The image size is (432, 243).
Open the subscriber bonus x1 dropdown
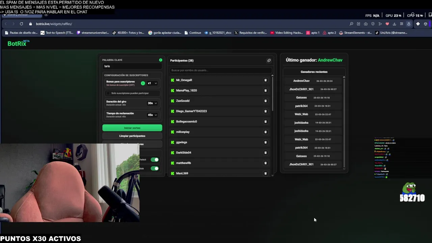[152, 83]
